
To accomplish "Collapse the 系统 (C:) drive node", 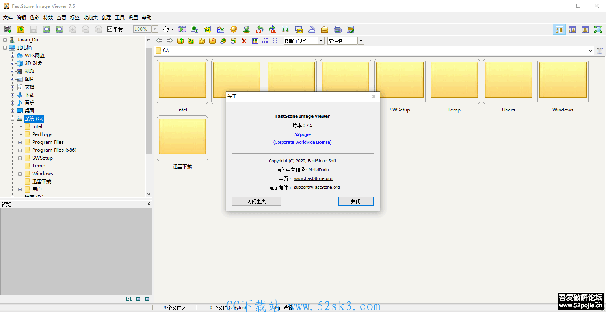I will point(13,119).
